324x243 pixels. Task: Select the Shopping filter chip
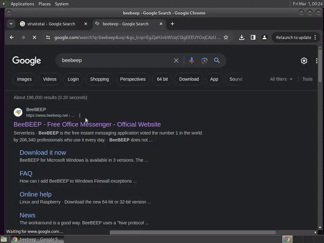[x=99, y=79]
